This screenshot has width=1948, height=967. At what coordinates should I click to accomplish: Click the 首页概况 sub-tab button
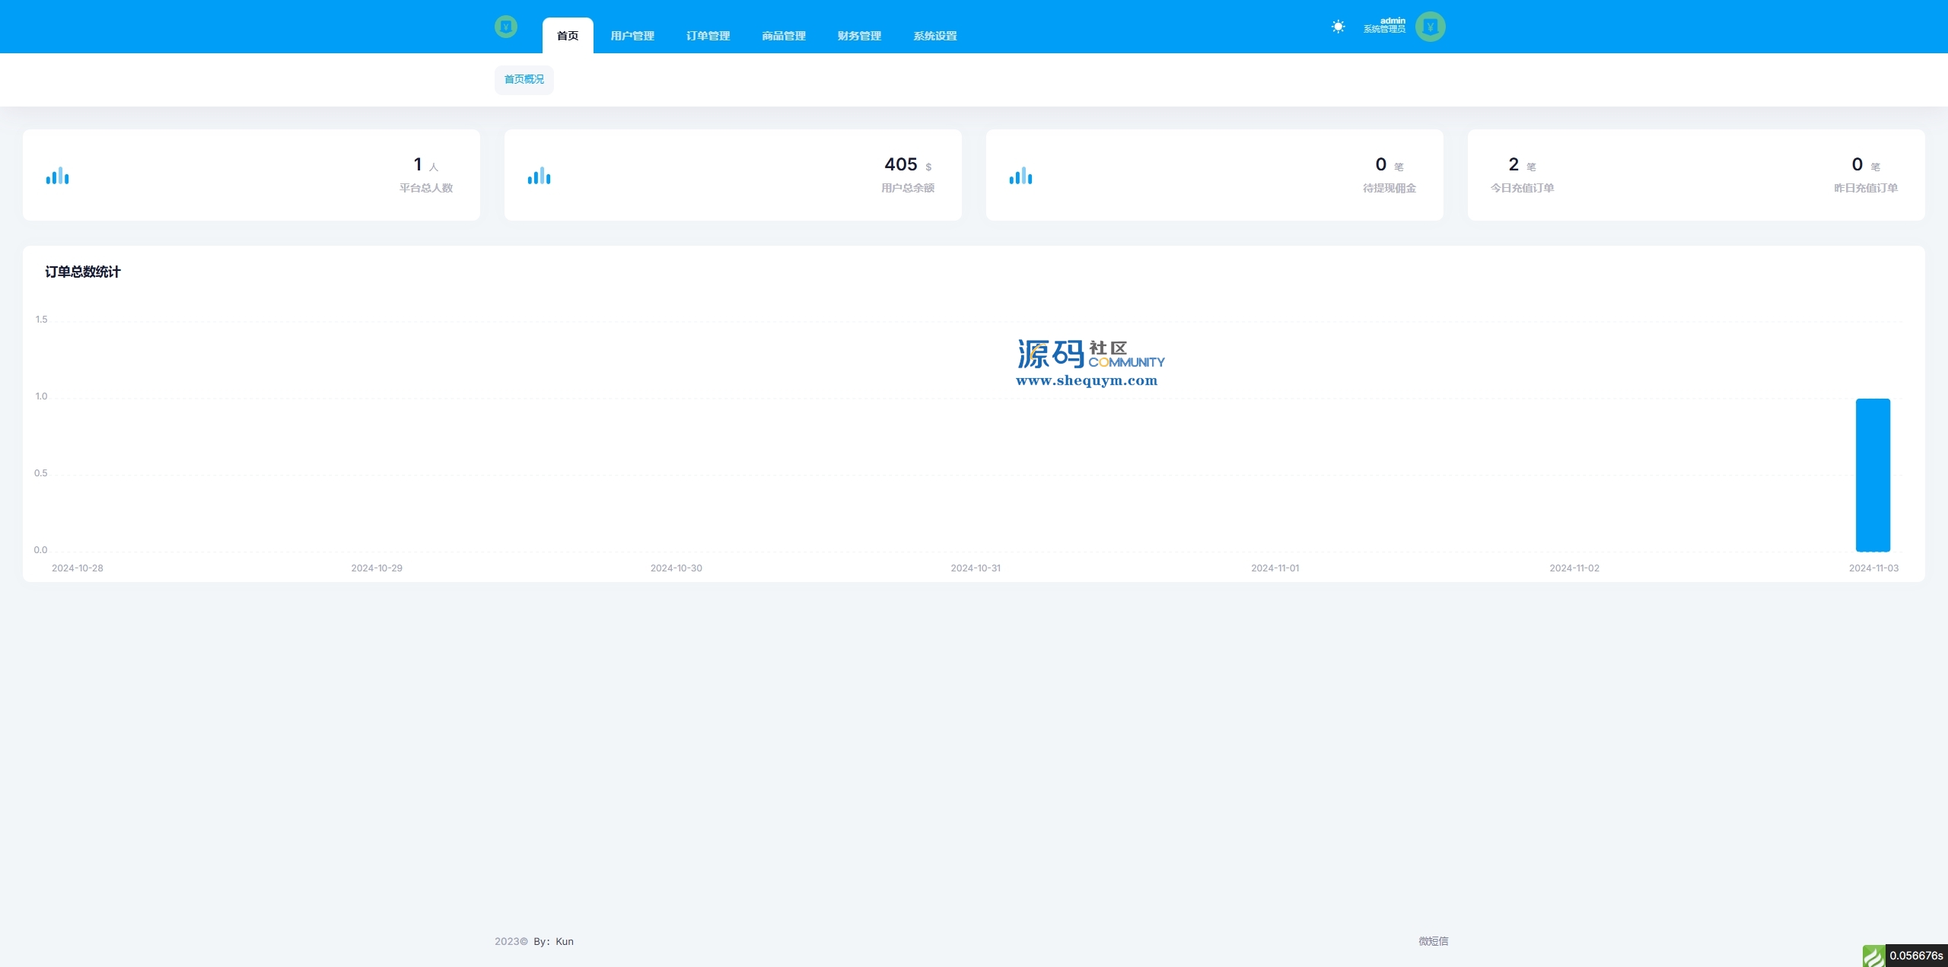(524, 79)
